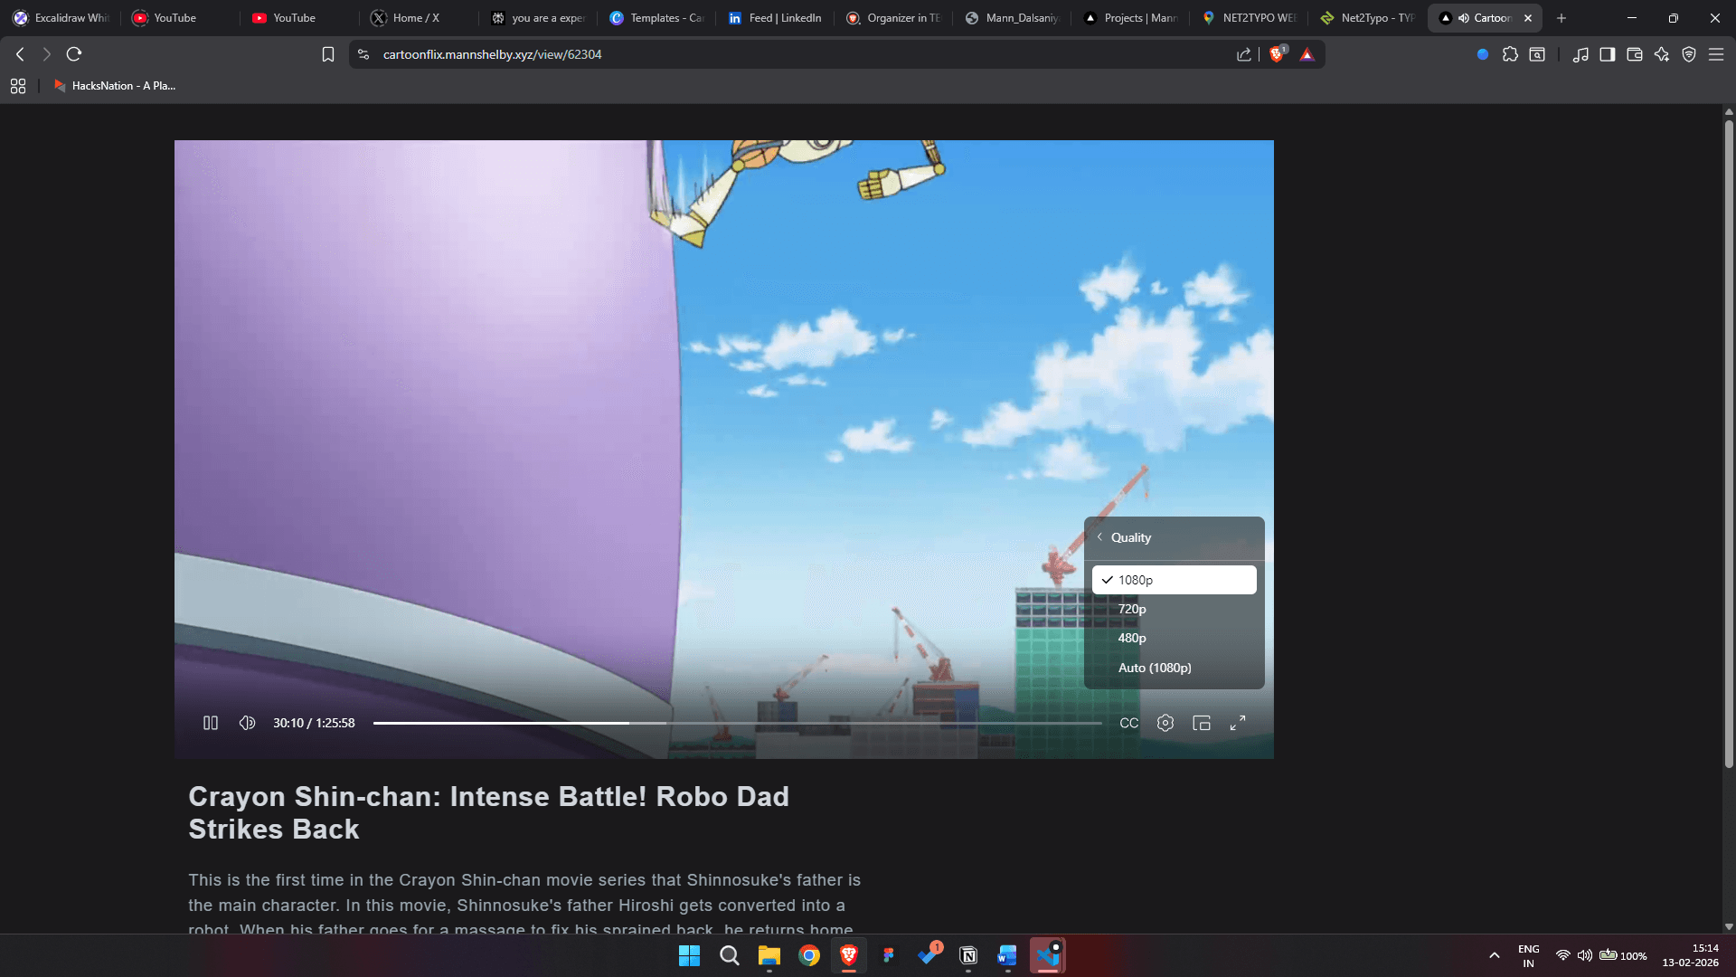Image resolution: width=1736 pixels, height=977 pixels.
Task: Seek on the video progress bar
Action: (x=737, y=723)
